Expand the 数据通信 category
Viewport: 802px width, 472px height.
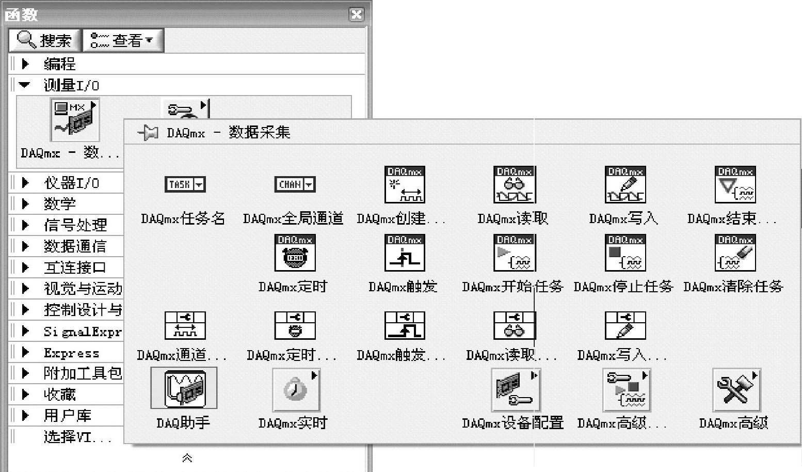point(25,246)
